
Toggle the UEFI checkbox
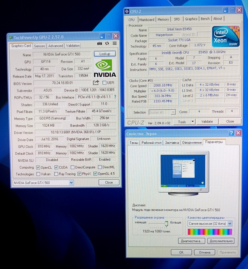(104, 83)
